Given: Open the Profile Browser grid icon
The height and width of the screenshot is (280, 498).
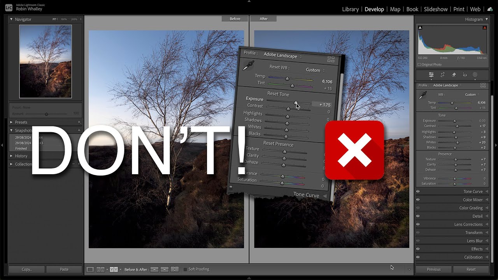Looking at the screenshot, I should 483,85.
